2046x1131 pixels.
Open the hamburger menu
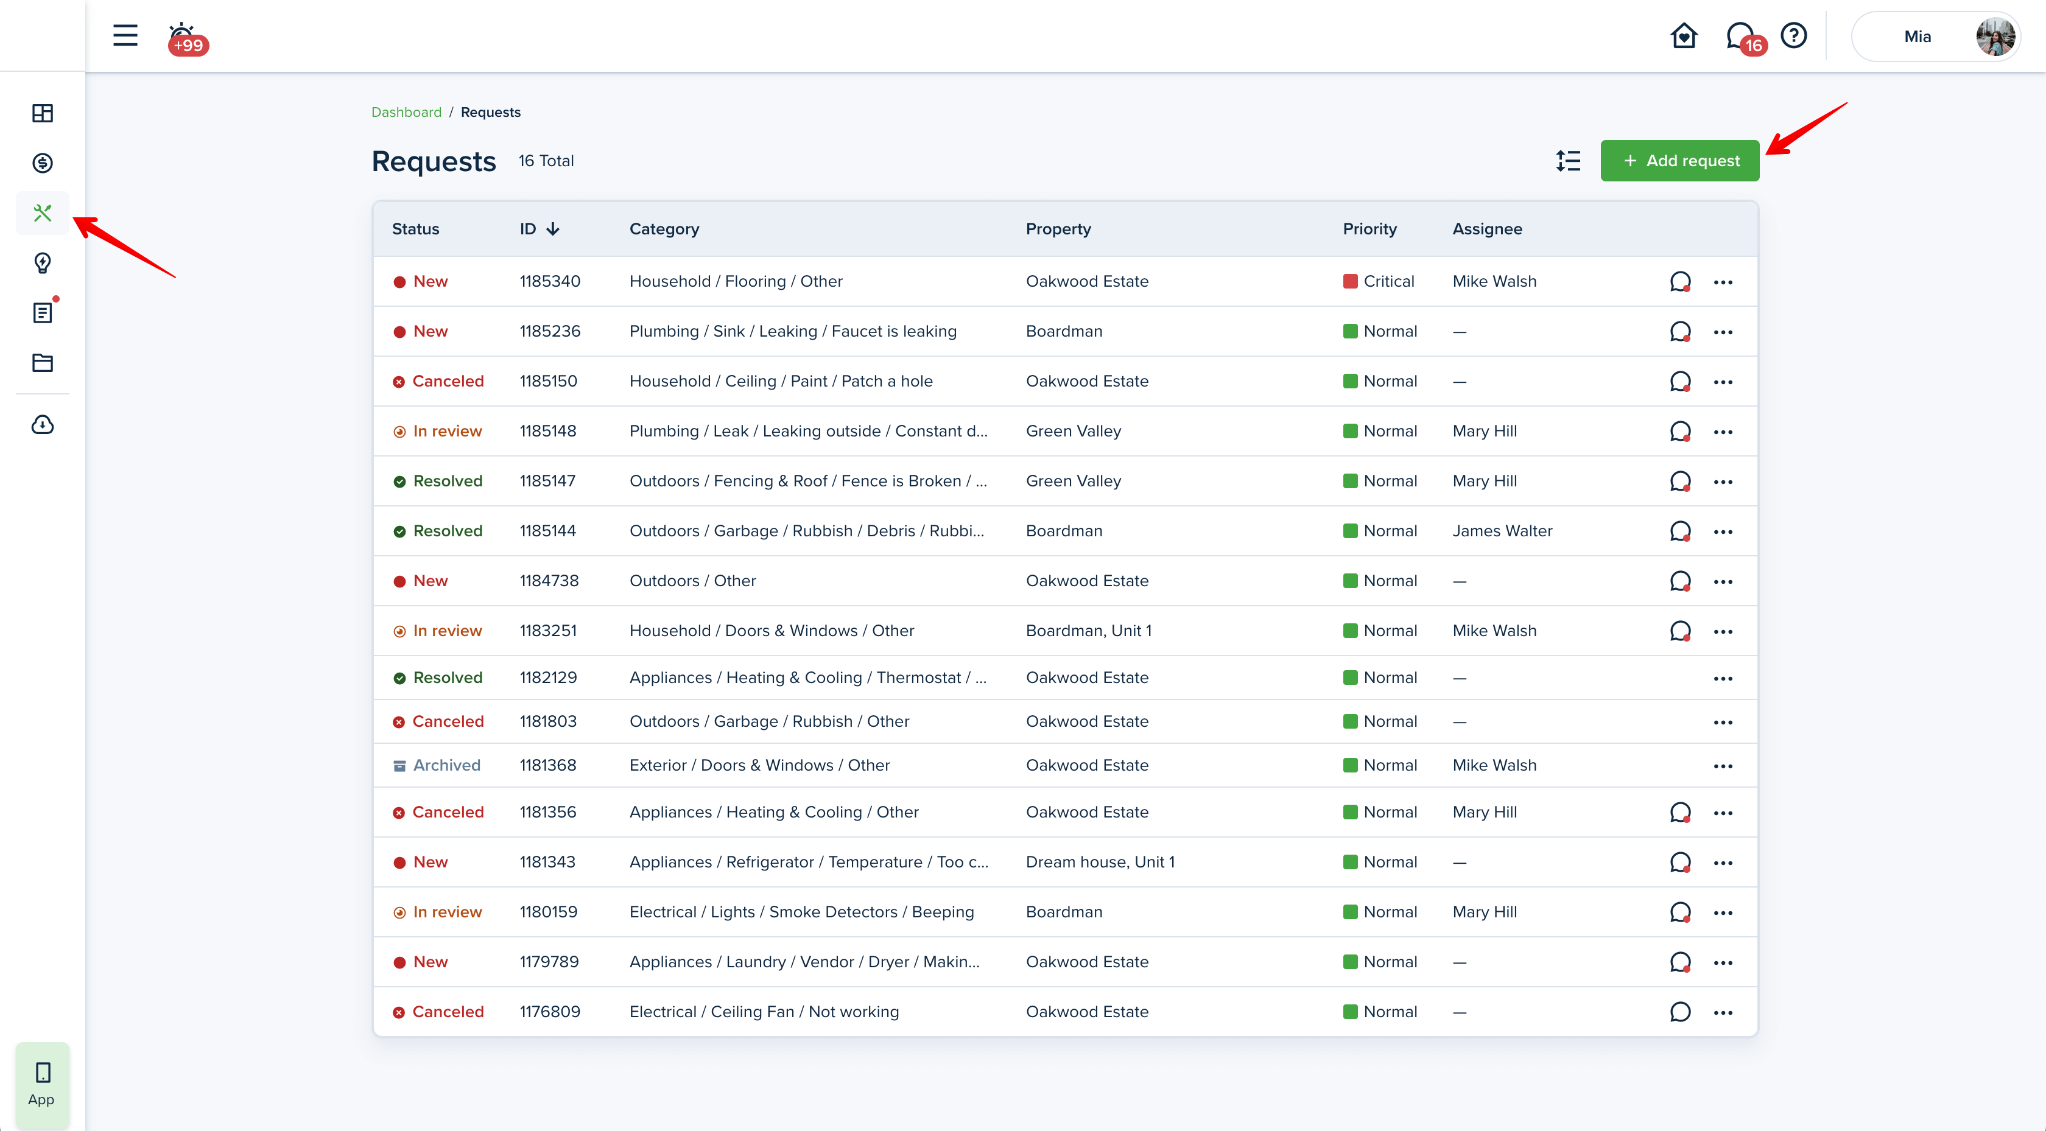tap(125, 36)
